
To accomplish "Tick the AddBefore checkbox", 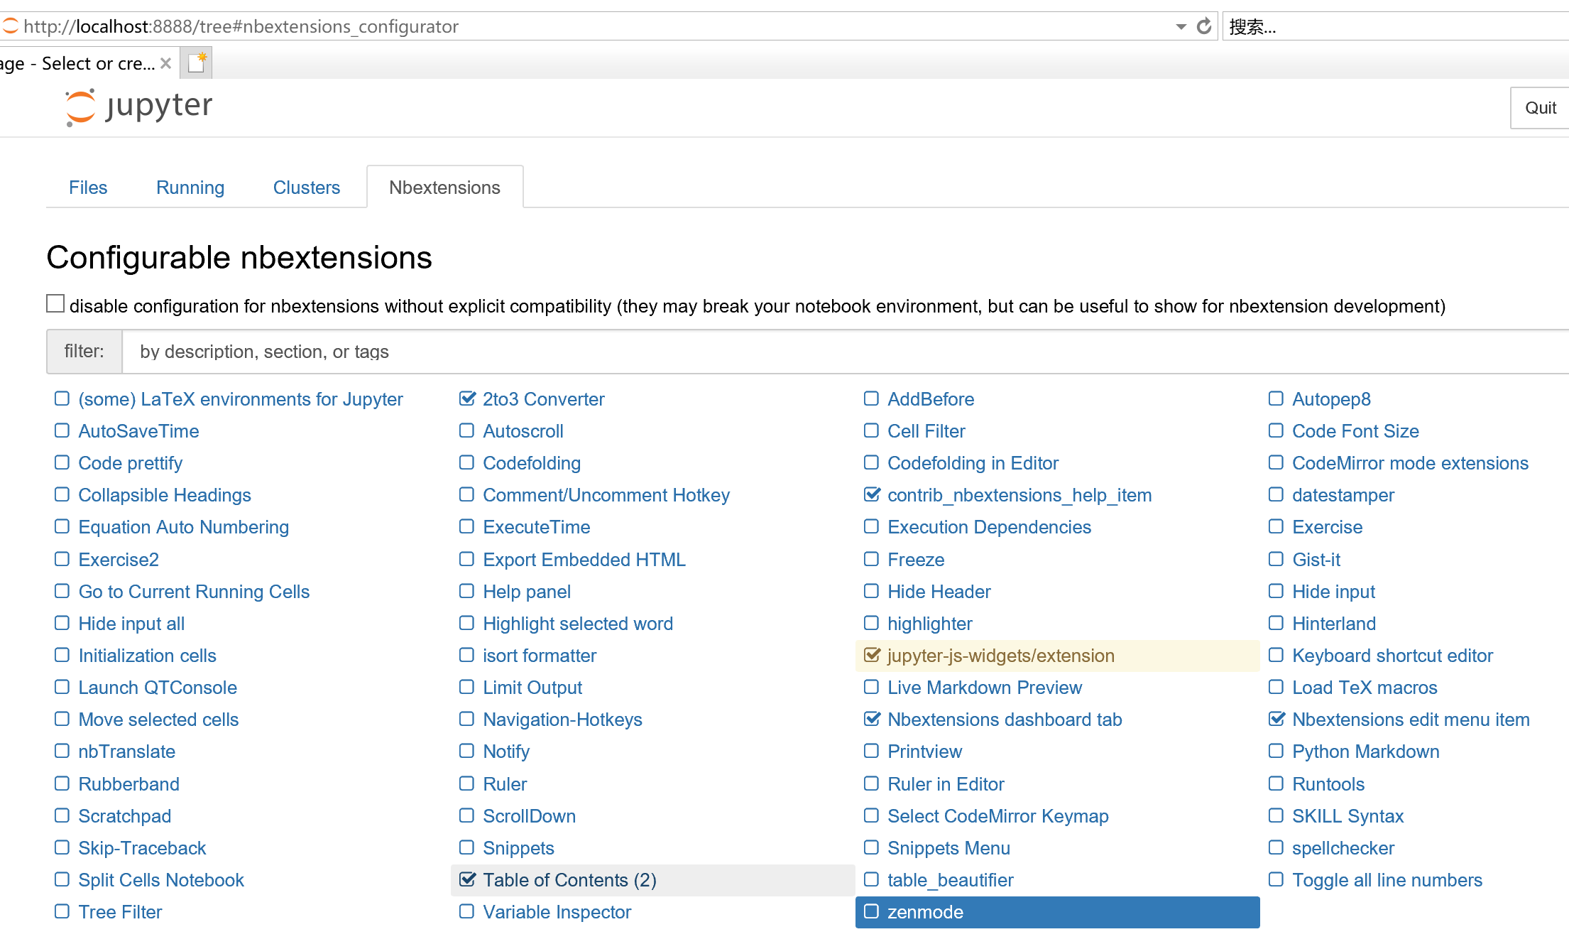I will pyautogui.click(x=872, y=398).
